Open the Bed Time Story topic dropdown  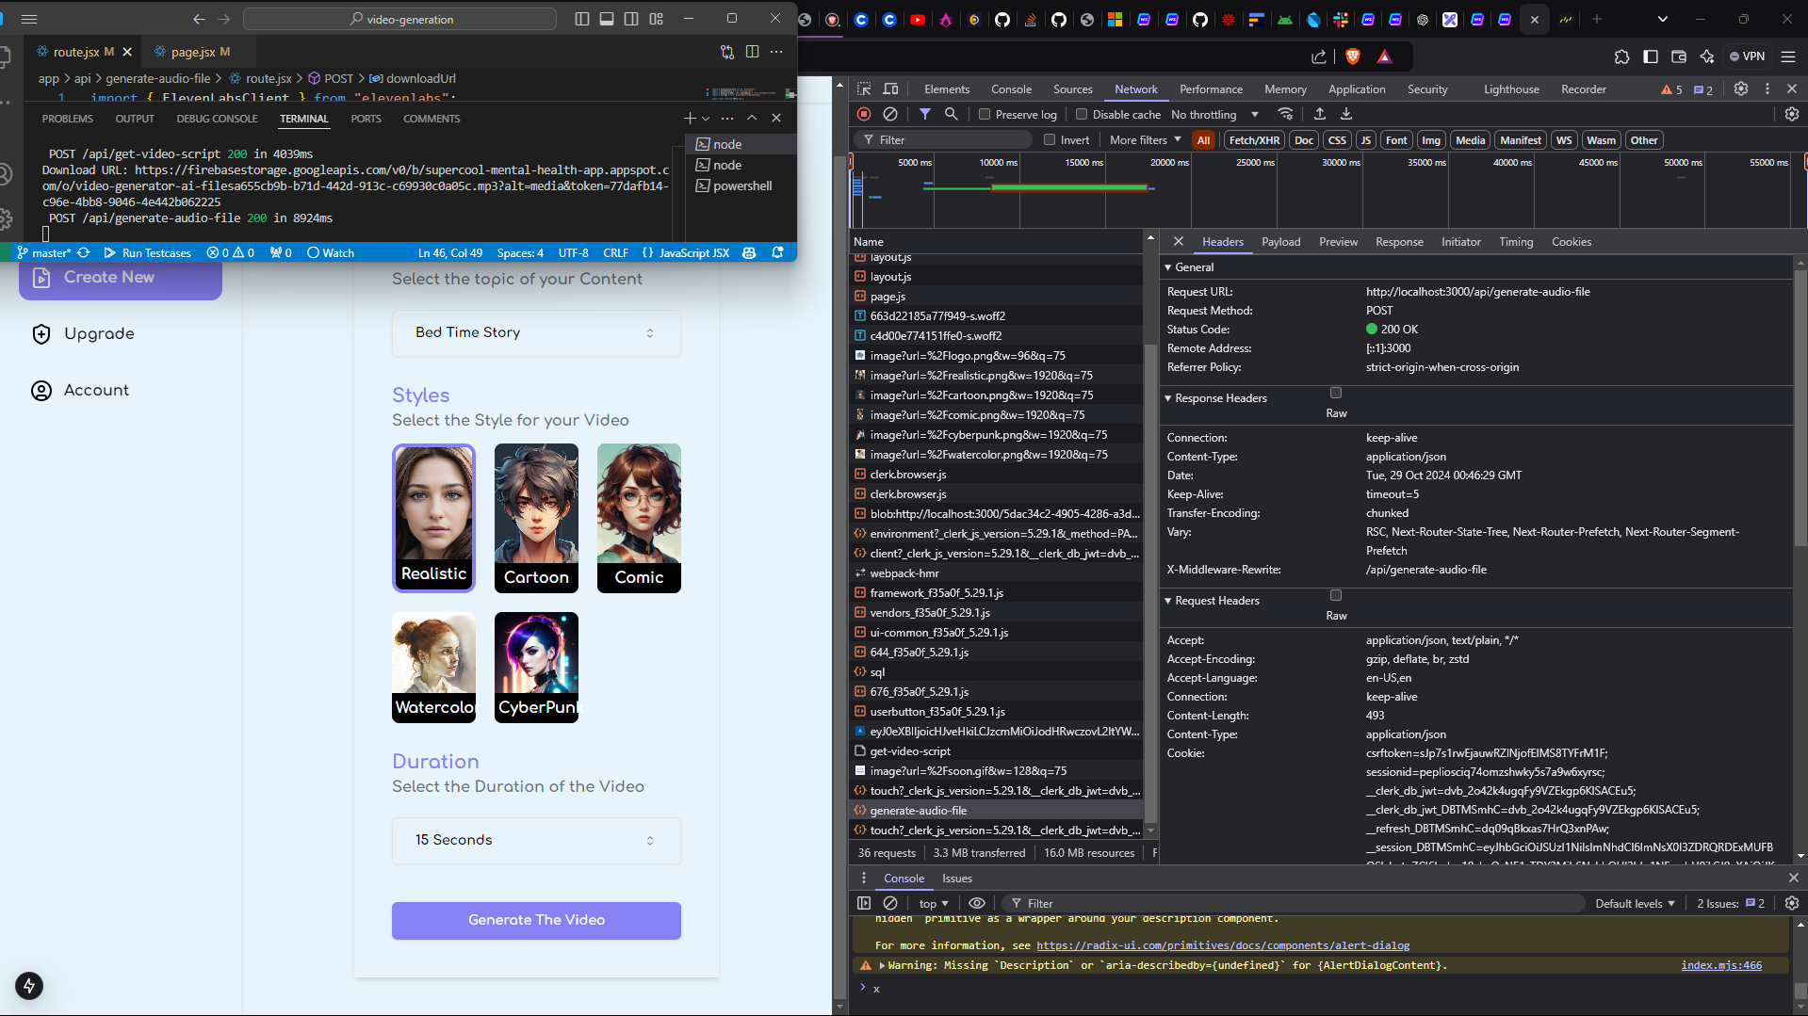coord(536,332)
